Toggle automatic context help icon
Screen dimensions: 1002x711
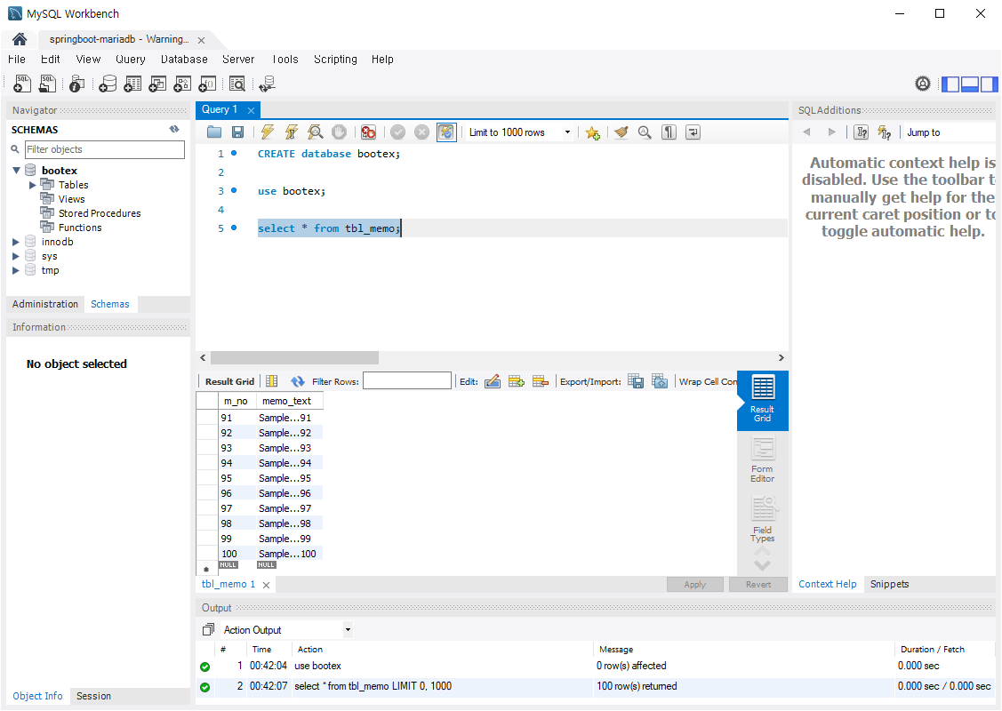point(885,132)
